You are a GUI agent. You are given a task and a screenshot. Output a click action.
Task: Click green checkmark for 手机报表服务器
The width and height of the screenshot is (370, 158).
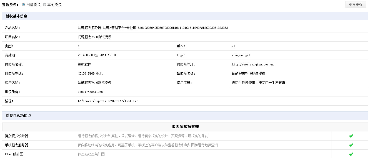(x=351, y=145)
